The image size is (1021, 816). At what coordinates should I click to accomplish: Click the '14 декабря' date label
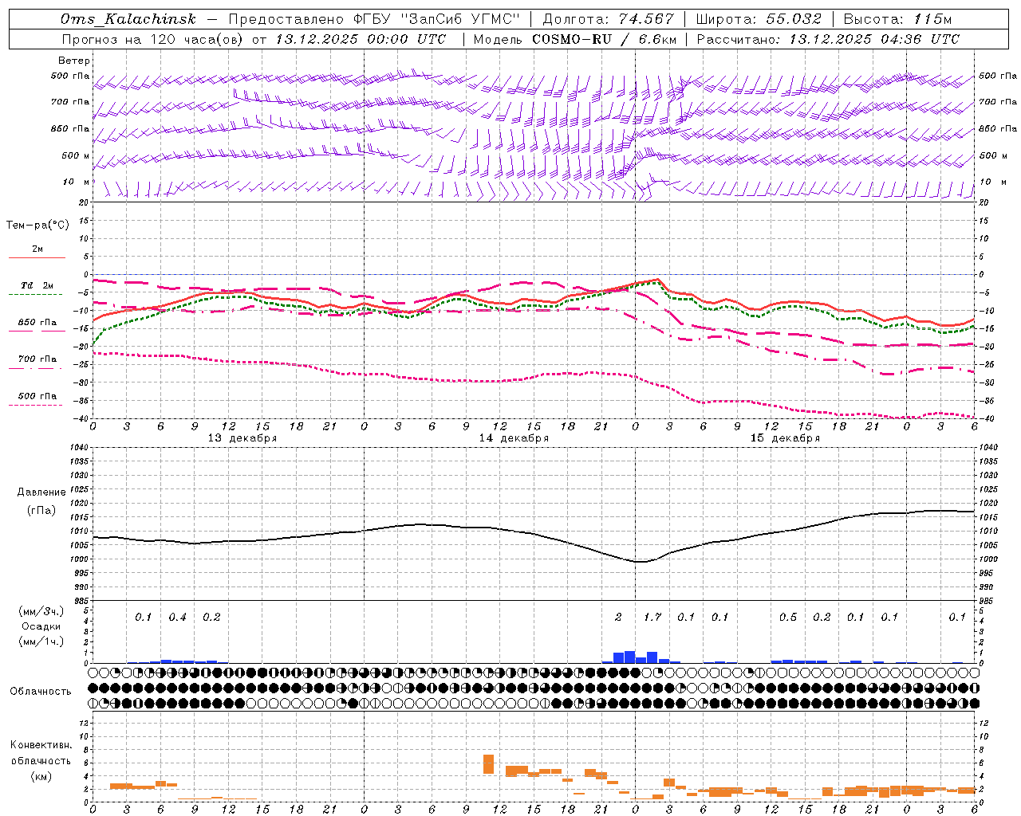coord(514,438)
